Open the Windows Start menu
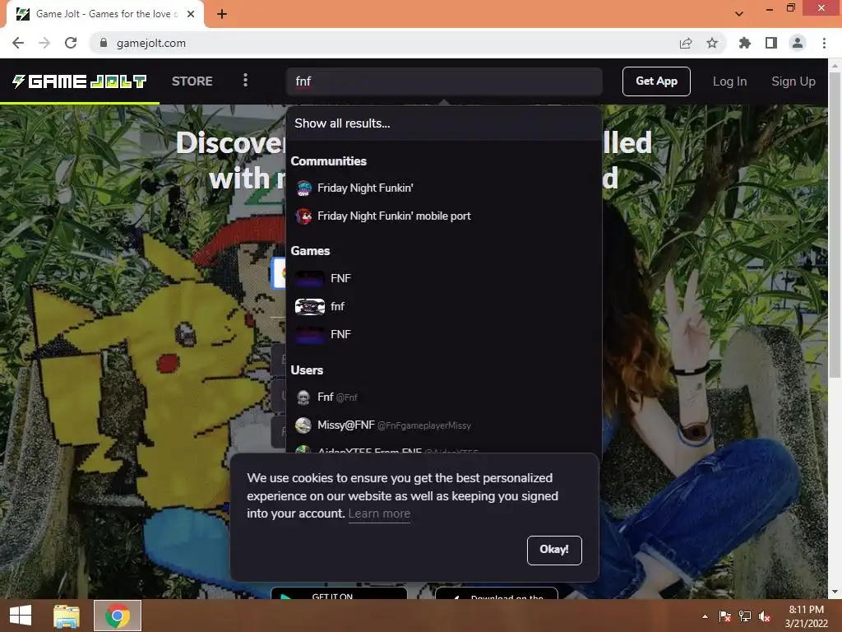 point(21,616)
